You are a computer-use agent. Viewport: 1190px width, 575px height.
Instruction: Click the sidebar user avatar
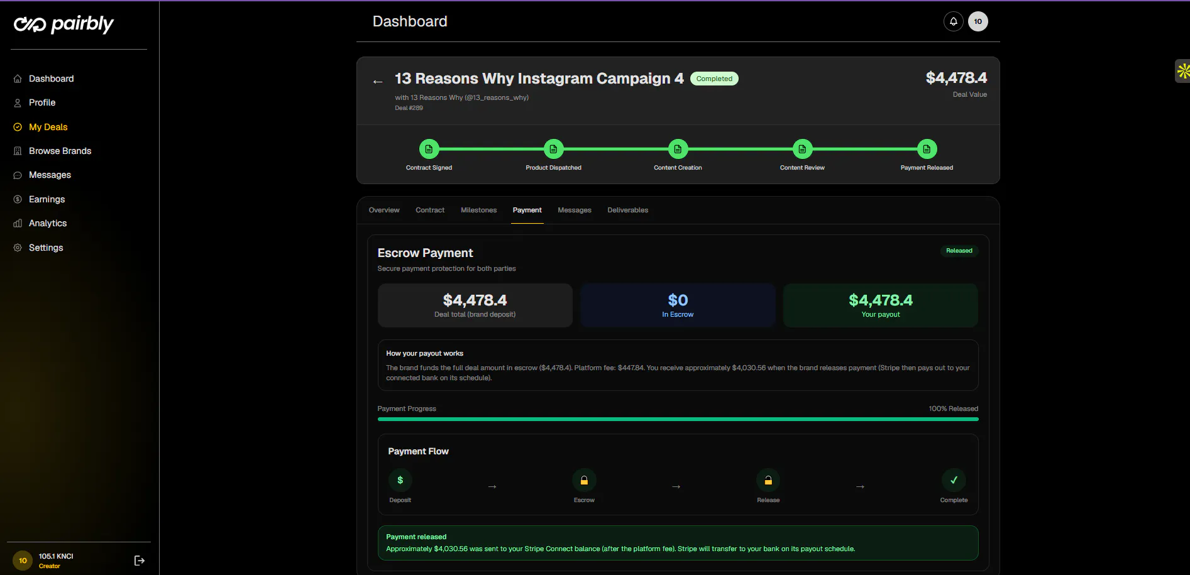pyautogui.click(x=23, y=561)
